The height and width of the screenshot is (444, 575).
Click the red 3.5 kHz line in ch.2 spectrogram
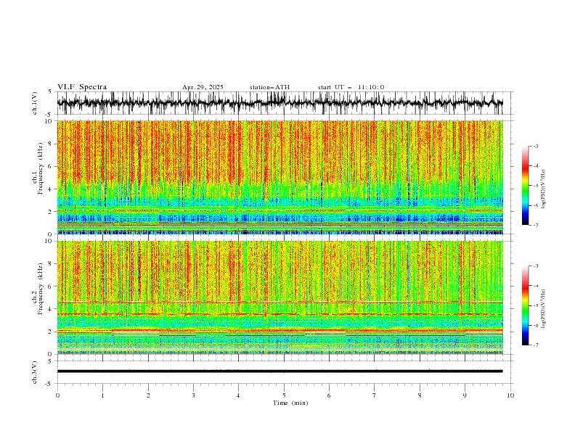pos(280,314)
